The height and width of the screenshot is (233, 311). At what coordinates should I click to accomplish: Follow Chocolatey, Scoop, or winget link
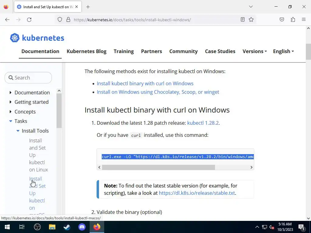click(x=158, y=92)
